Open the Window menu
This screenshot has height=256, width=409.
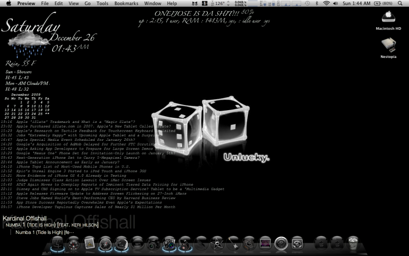click(152, 4)
